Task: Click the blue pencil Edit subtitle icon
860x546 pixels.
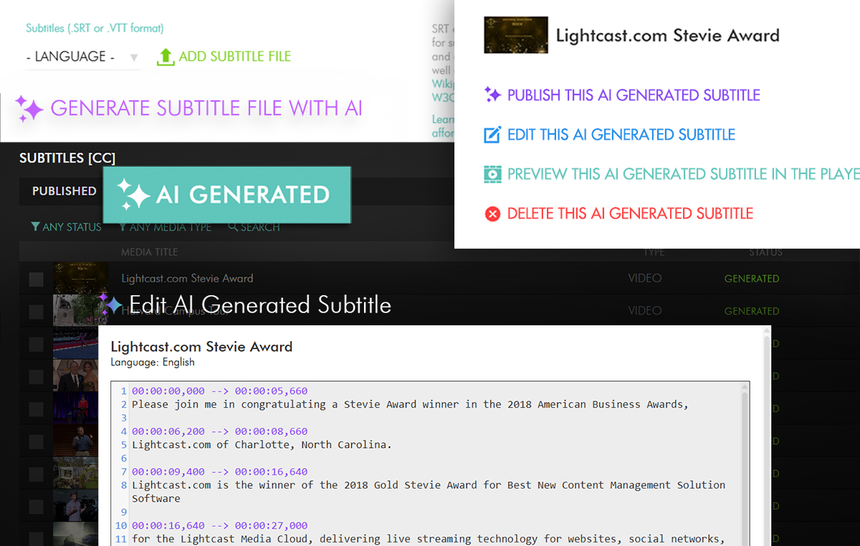Action: pyautogui.click(x=492, y=135)
